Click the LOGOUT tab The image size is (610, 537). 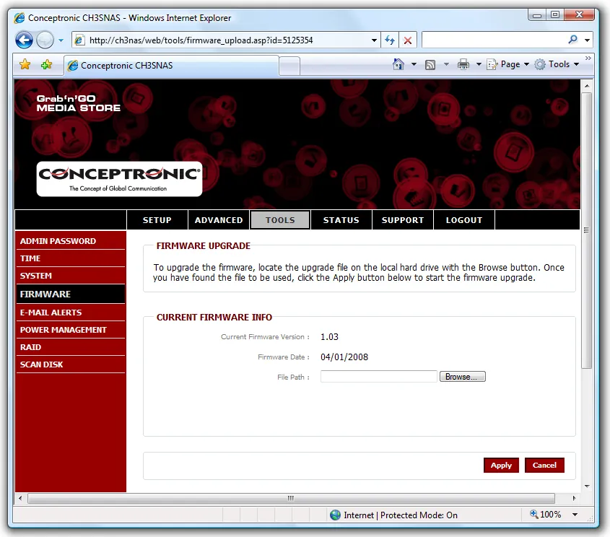tap(464, 220)
